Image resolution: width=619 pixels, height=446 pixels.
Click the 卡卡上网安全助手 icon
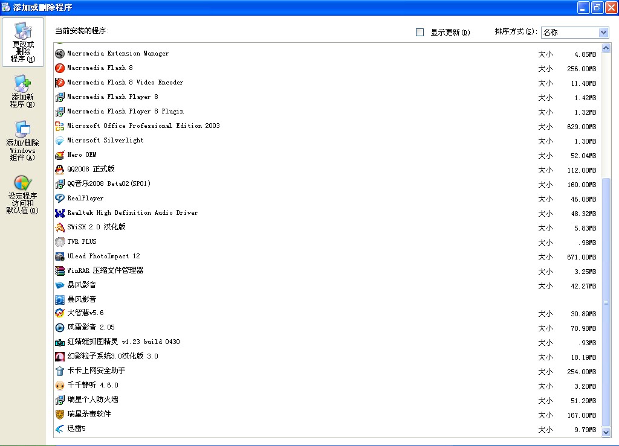tap(60, 371)
